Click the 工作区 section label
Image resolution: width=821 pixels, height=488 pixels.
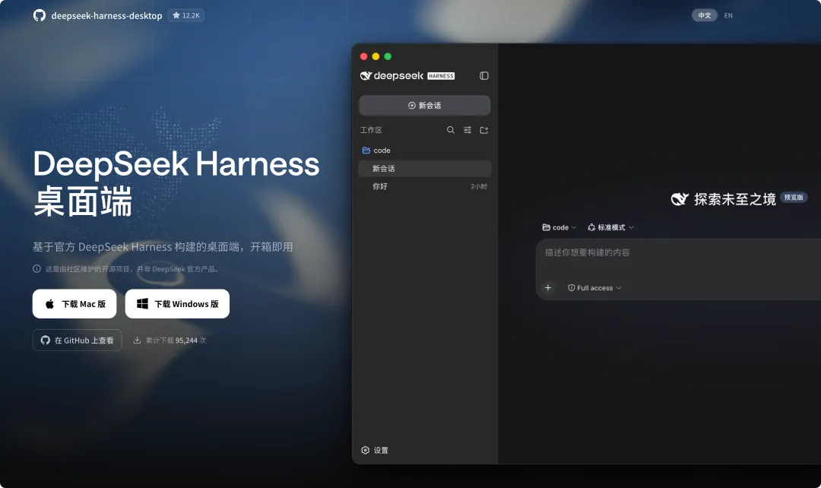pyautogui.click(x=371, y=130)
